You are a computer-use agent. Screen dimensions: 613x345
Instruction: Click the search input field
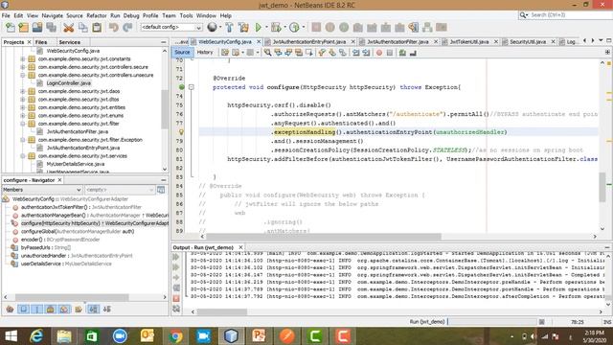pyautogui.click(x=569, y=15)
